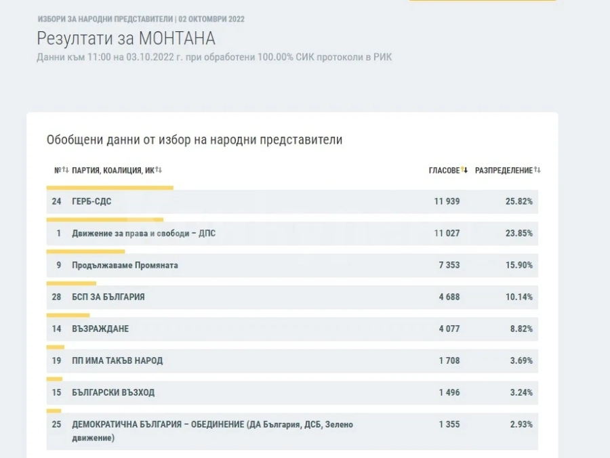Sort by ПАРТИЯ, КОАЛИЦИЯ, ИК arrows icon
The image size is (610, 458).
(159, 170)
